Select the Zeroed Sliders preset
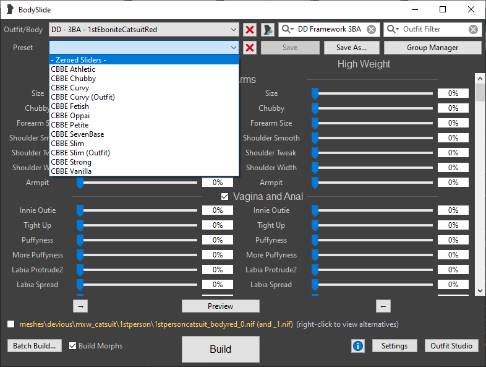The image size is (486, 367). tap(144, 60)
